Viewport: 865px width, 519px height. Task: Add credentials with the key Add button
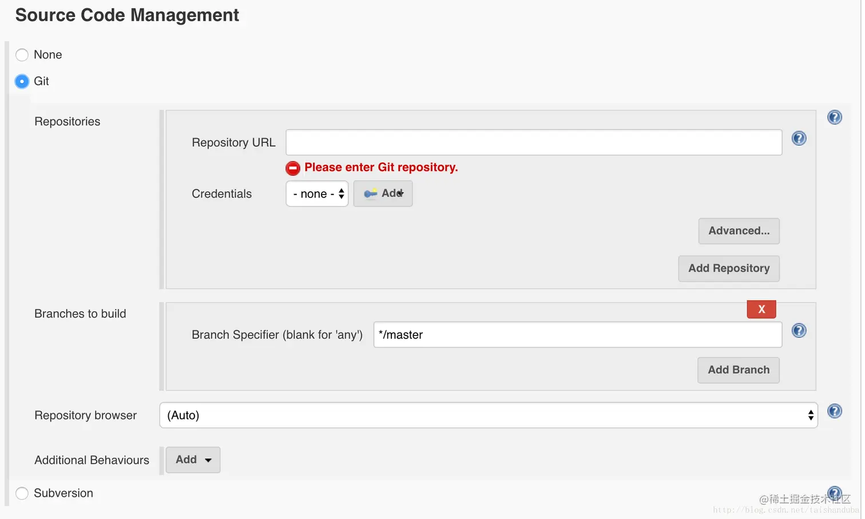[x=383, y=194]
